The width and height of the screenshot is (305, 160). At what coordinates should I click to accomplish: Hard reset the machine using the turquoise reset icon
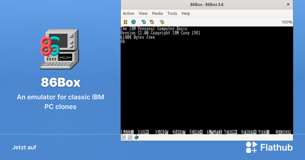[x=133, y=22]
